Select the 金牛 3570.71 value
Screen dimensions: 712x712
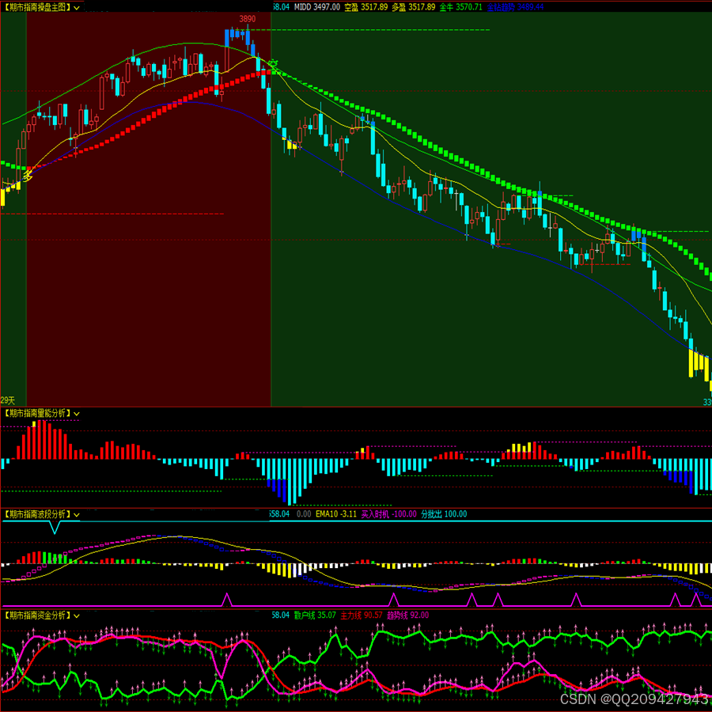tap(461, 7)
